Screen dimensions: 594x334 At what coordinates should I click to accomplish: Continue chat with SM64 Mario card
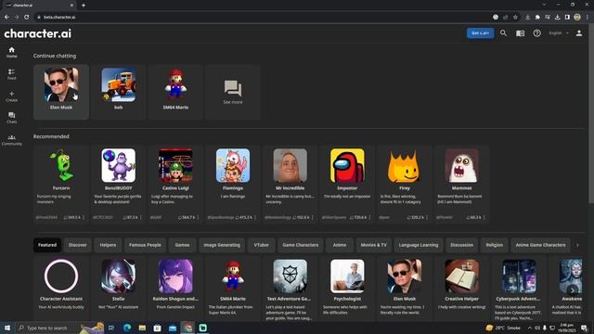click(175, 92)
